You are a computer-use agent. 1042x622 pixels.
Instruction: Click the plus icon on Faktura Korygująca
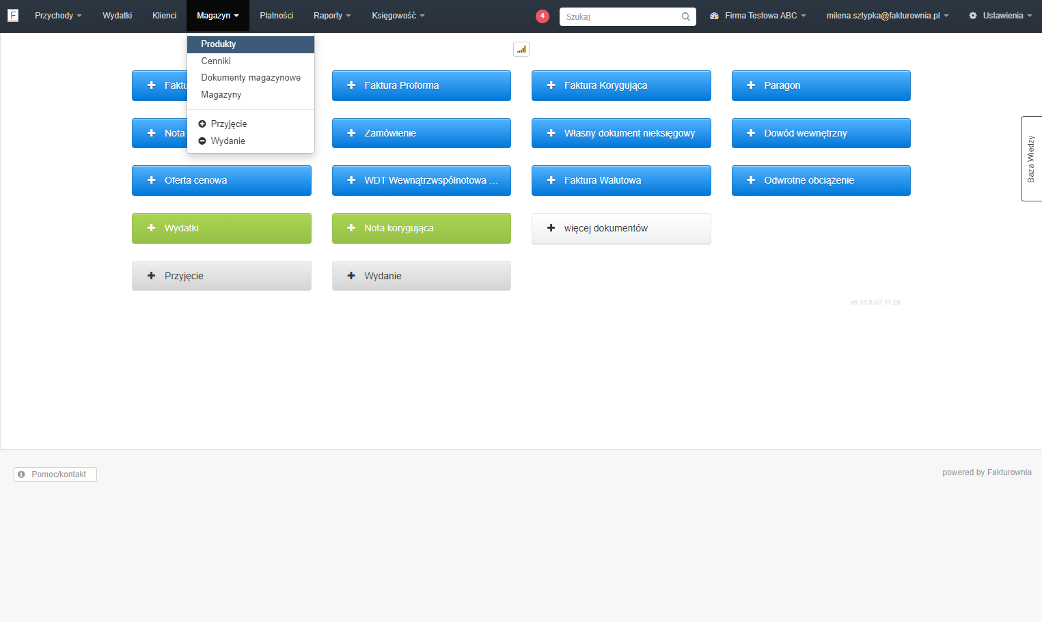(x=551, y=85)
